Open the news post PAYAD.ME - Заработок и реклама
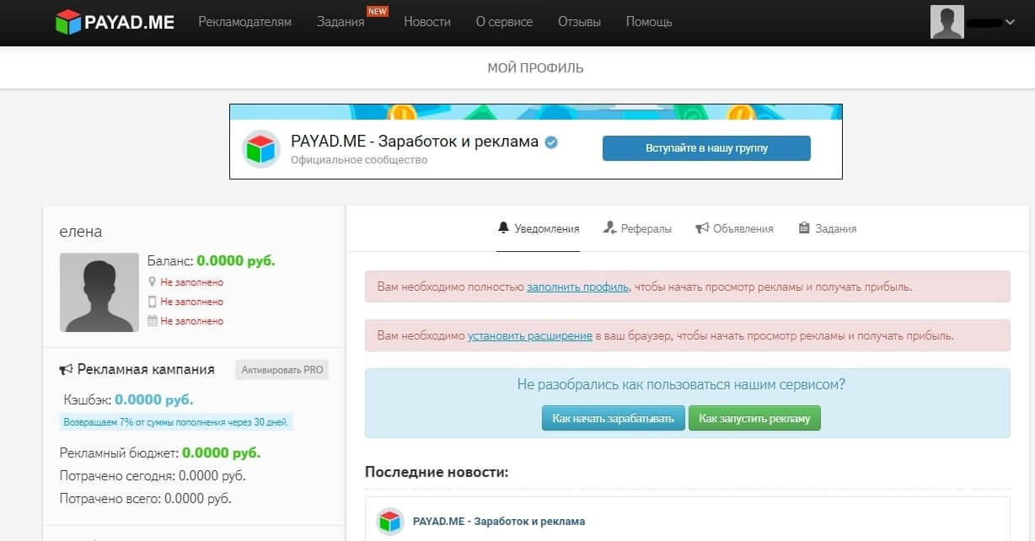This screenshot has width=1035, height=541. click(499, 522)
